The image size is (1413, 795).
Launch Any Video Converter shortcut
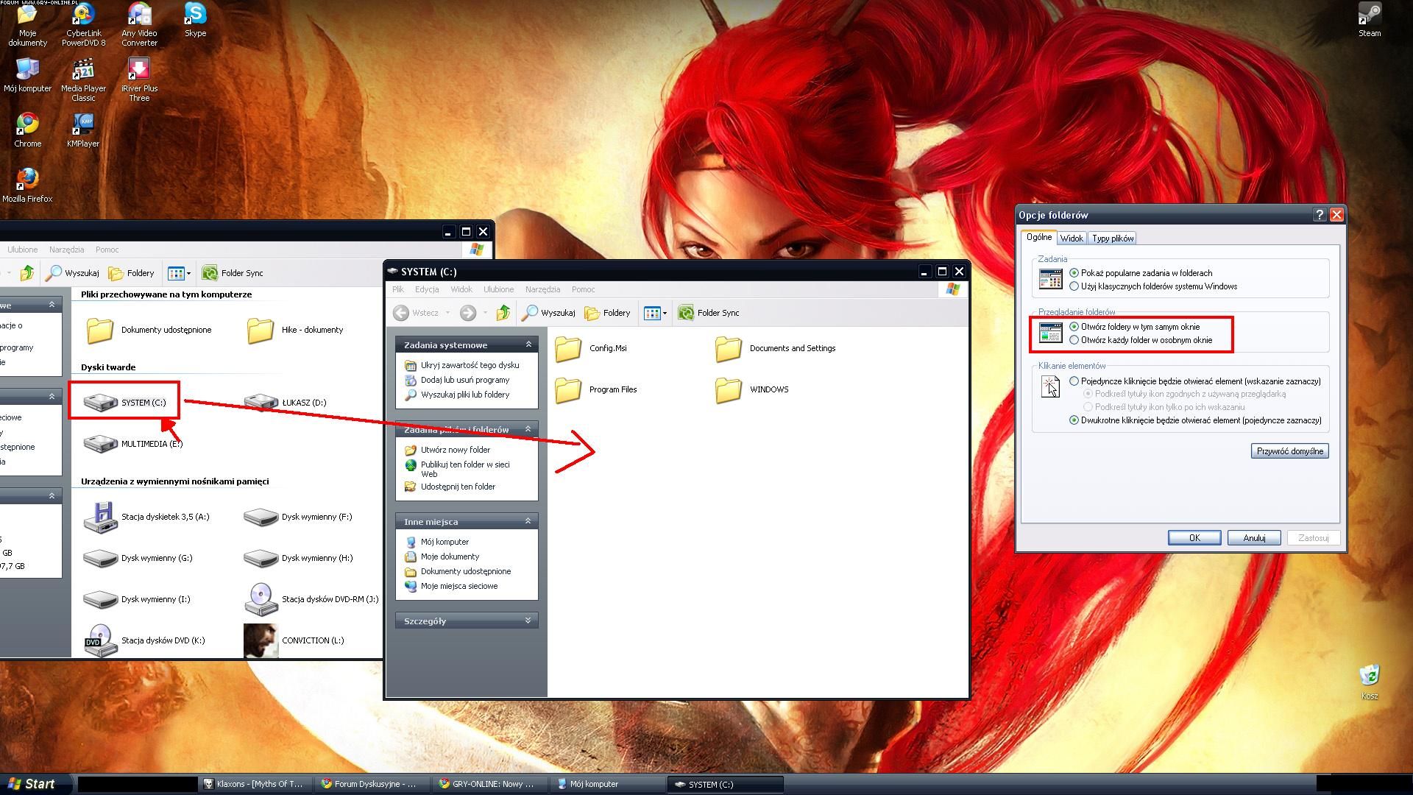click(x=139, y=24)
